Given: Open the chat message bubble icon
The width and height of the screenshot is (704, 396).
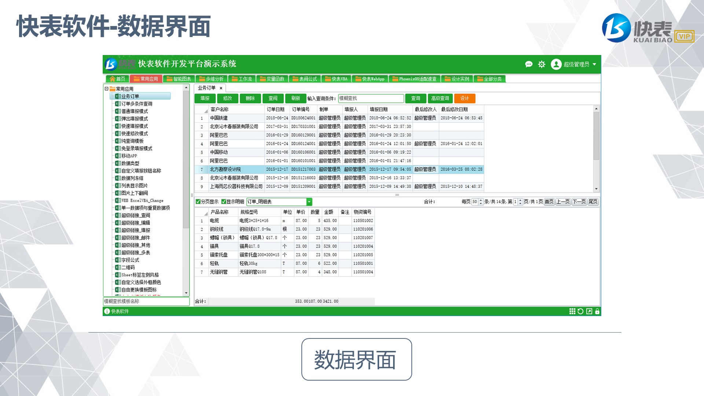Looking at the screenshot, I should click(x=529, y=65).
